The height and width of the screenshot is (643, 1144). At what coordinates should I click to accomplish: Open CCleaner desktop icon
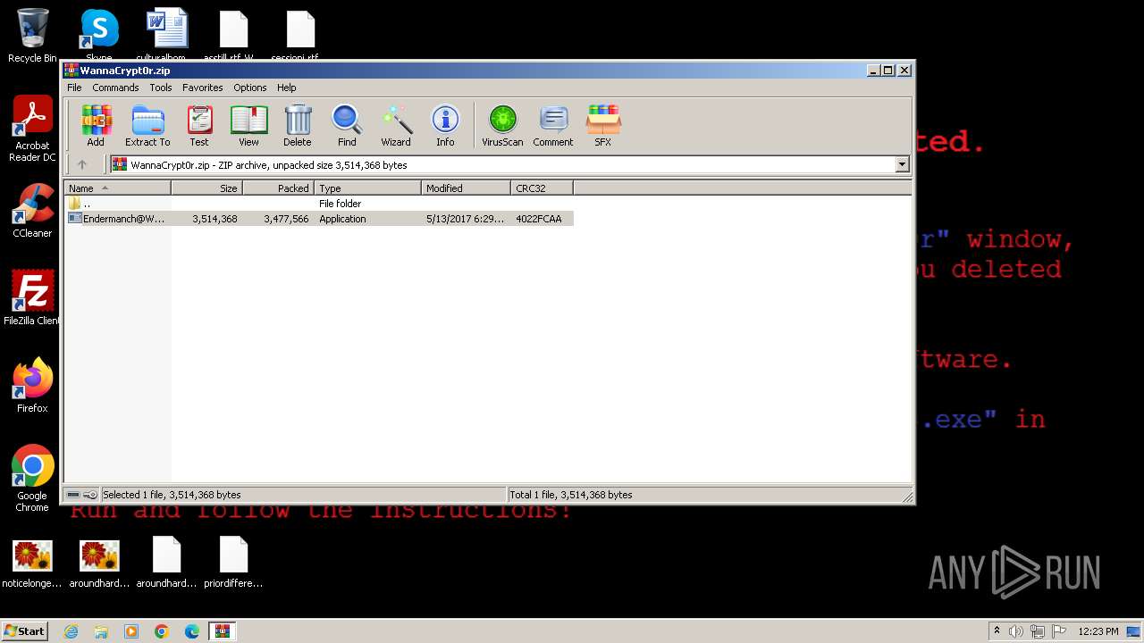[x=32, y=211]
